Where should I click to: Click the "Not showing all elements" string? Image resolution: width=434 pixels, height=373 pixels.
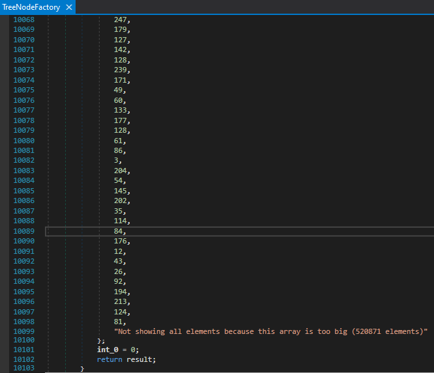click(270, 331)
